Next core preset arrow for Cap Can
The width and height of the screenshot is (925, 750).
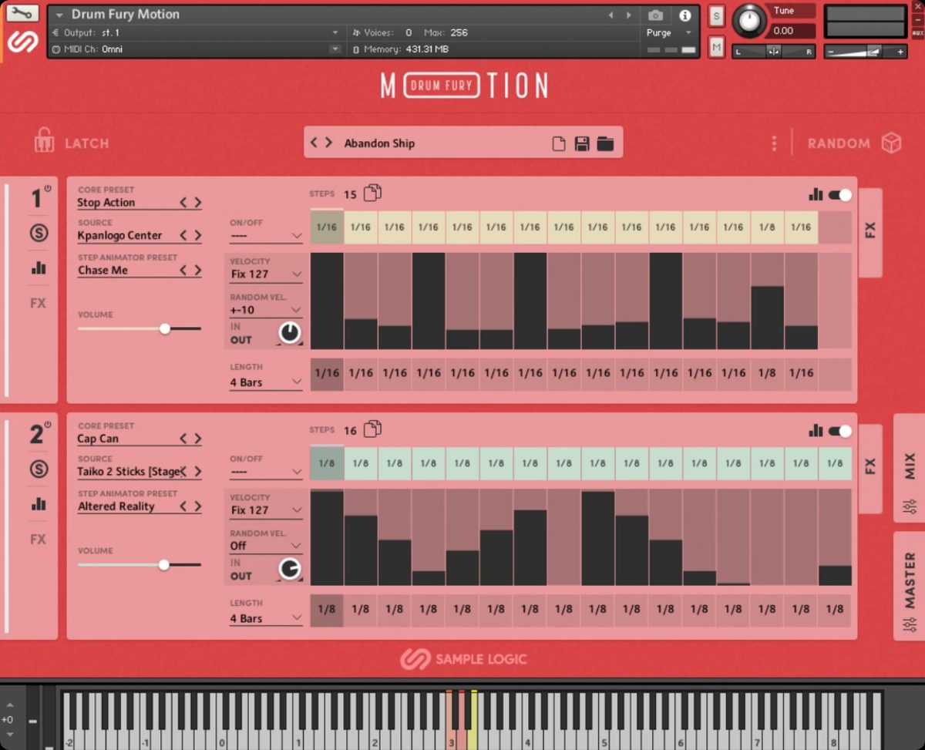click(x=197, y=439)
